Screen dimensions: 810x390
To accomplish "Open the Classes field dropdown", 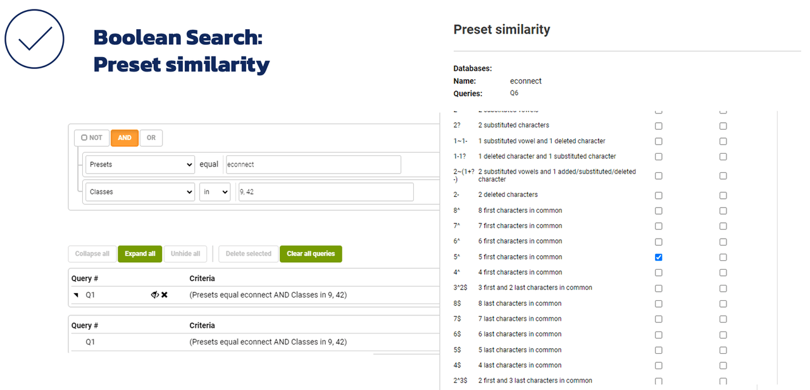I will [x=140, y=192].
